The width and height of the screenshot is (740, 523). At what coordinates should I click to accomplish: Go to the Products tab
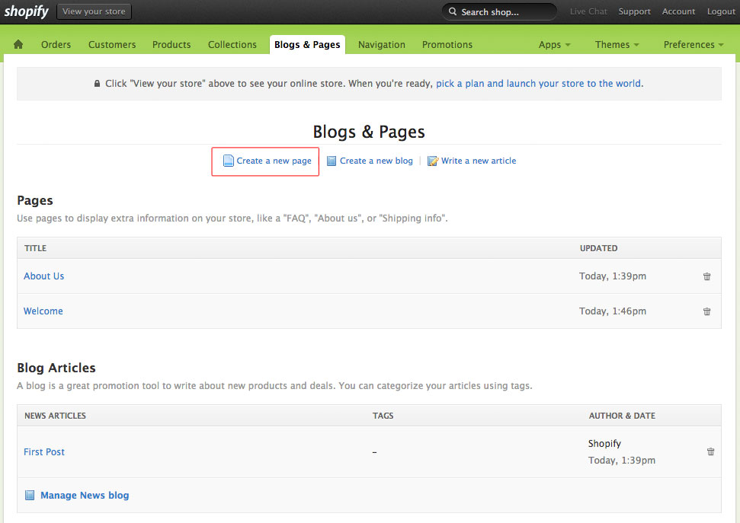[x=171, y=45]
